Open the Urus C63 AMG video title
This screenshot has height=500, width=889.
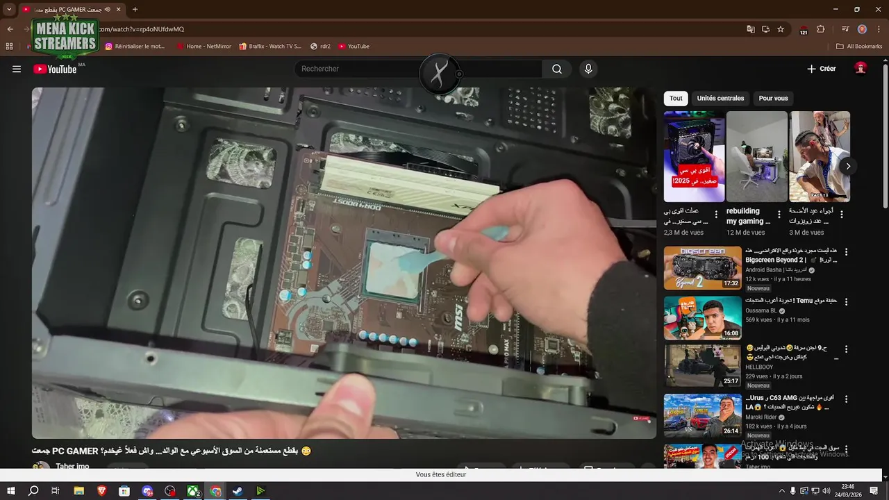click(x=790, y=402)
